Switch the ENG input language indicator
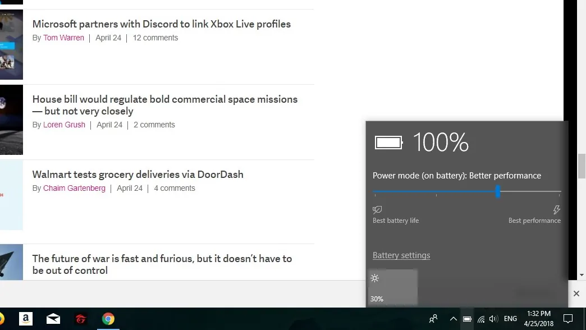The image size is (586, 330). 510,319
